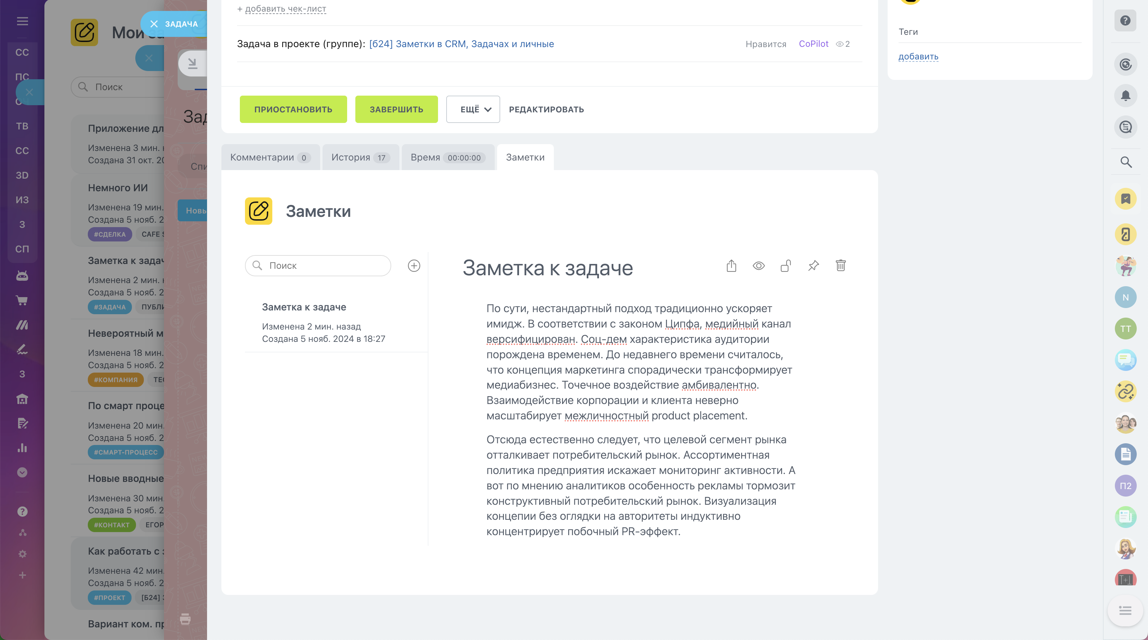Open the online store cart icon in left sidebar
This screenshot has width=1148, height=640.
click(x=22, y=301)
